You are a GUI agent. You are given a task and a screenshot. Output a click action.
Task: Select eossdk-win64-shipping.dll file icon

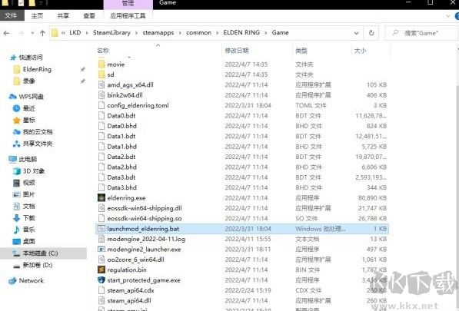[x=101, y=208]
